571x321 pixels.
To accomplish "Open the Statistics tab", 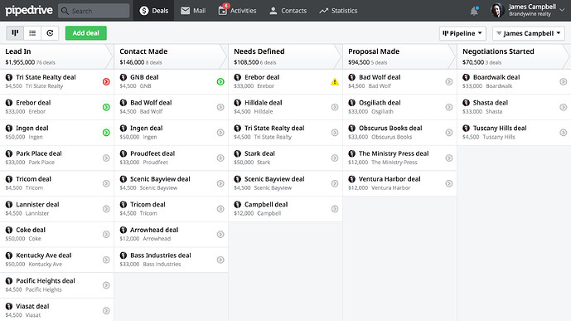I will pyautogui.click(x=338, y=11).
